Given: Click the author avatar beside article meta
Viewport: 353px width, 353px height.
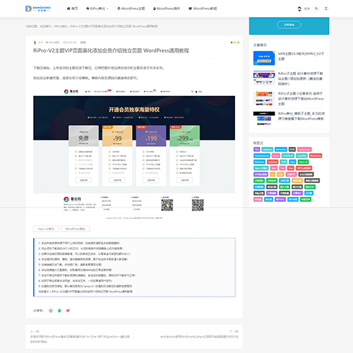Looking at the screenshot, I should [35, 42].
